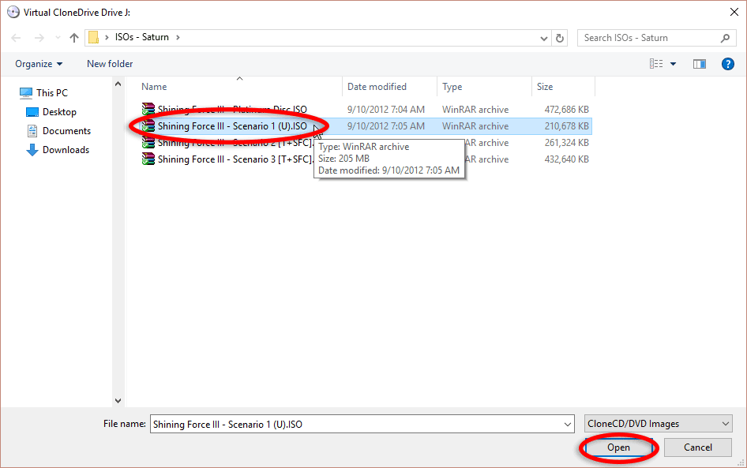The image size is (747, 468).
Task: Select Documents in navigation pane
Action: (x=66, y=131)
